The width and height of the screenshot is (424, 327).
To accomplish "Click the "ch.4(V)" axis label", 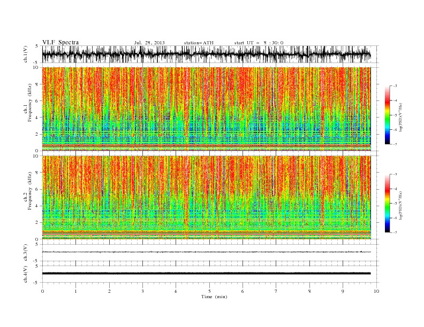I will tap(26, 274).
